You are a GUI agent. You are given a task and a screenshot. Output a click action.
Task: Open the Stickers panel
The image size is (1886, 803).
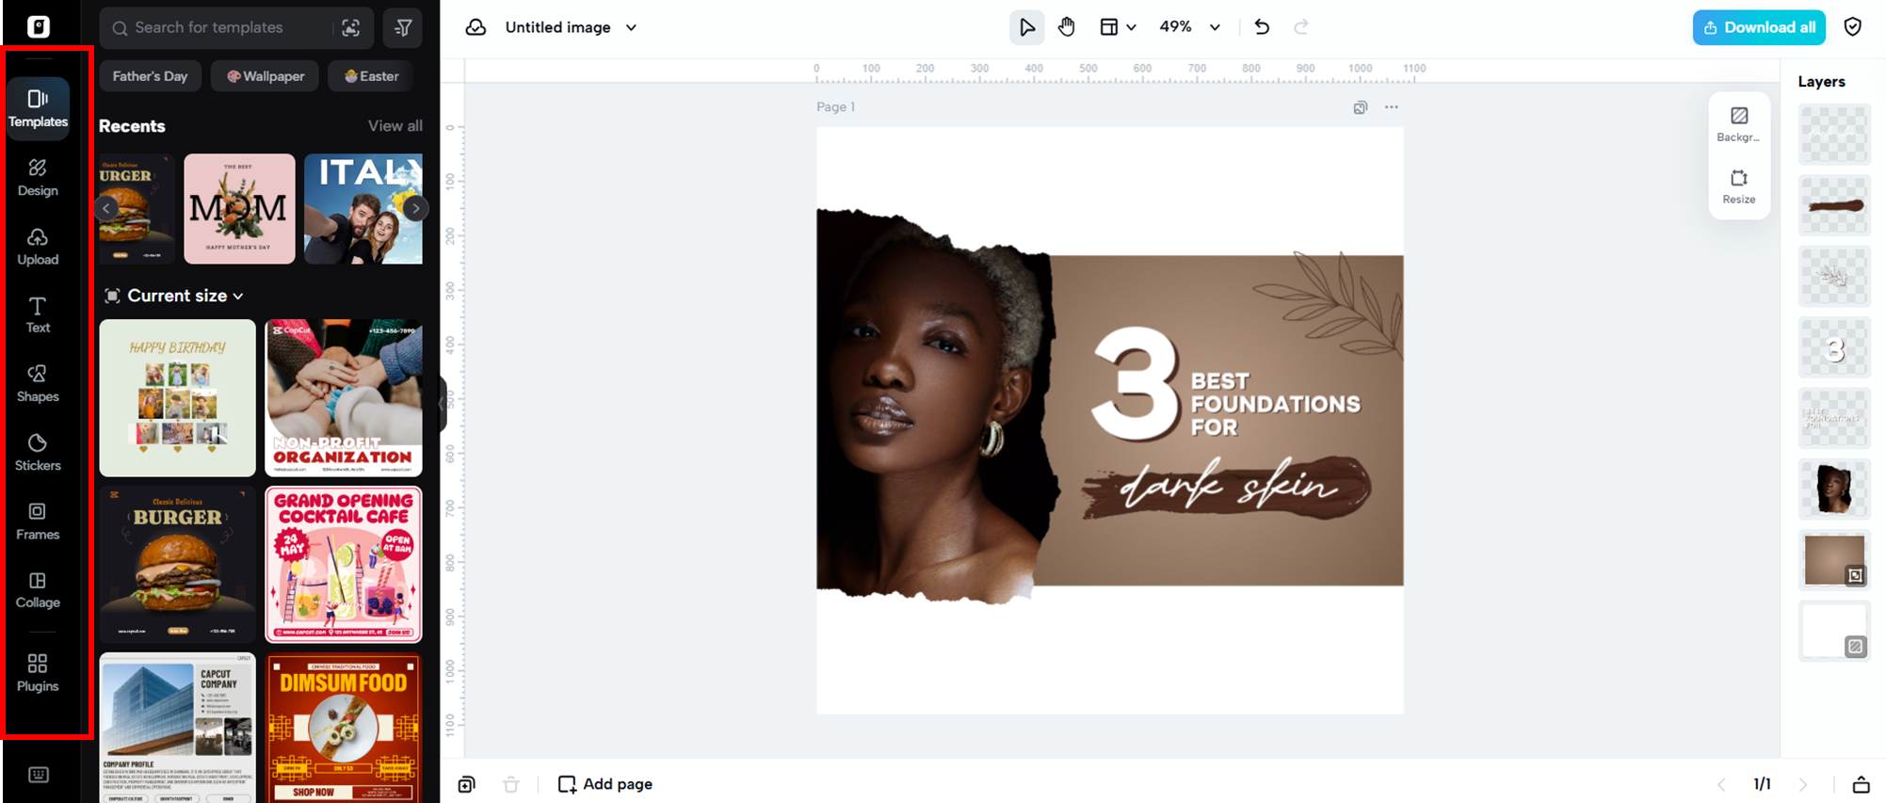tap(38, 452)
